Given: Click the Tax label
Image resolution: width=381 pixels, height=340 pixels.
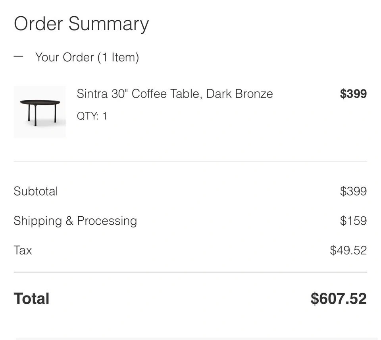Looking at the screenshot, I should pyautogui.click(x=23, y=250).
